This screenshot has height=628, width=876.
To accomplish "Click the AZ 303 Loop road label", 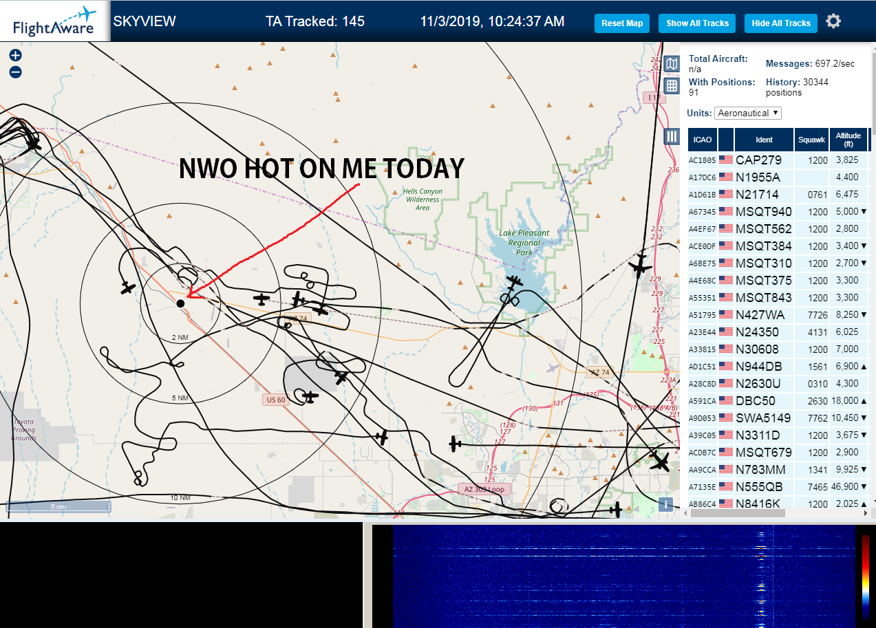I will pos(485,489).
